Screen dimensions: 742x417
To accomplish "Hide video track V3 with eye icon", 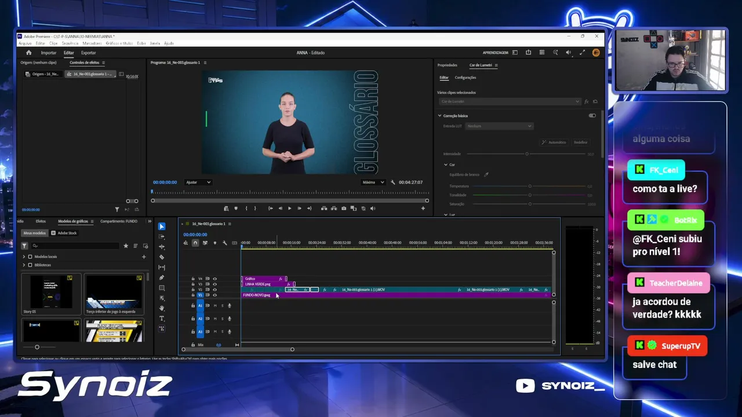I will [214, 284].
